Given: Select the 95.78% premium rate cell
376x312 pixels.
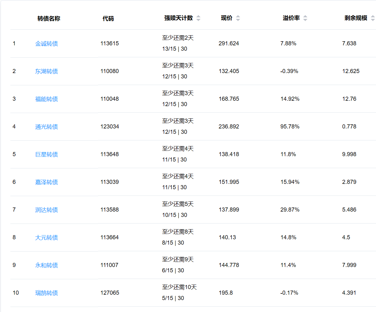Looking at the screenshot, I should click(290, 127).
